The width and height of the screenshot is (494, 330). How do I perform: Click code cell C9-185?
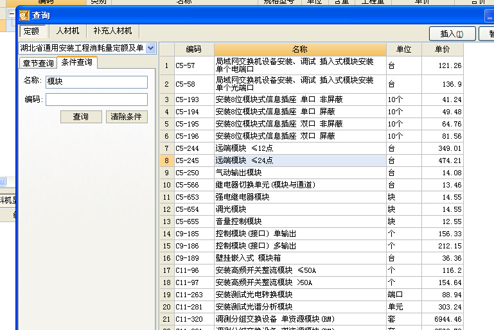(194, 234)
